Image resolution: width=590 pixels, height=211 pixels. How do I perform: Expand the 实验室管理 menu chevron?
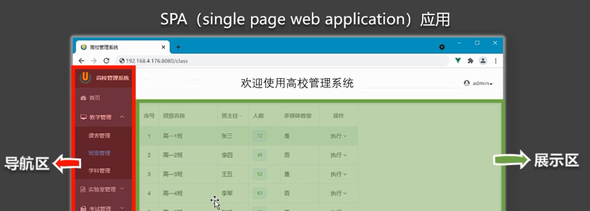pos(122,189)
